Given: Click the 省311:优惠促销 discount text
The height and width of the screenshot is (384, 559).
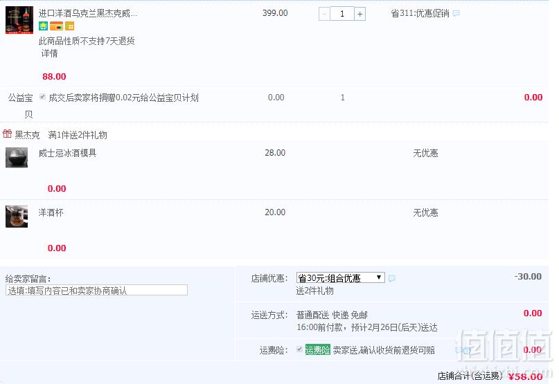Looking at the screenshot, I should pyautogui.click(x=420, y=14).
